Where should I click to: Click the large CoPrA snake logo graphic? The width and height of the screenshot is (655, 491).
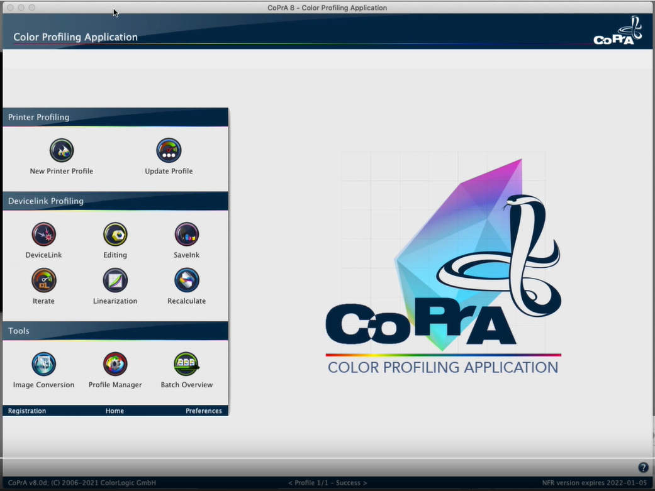click(x=443, y=263)
